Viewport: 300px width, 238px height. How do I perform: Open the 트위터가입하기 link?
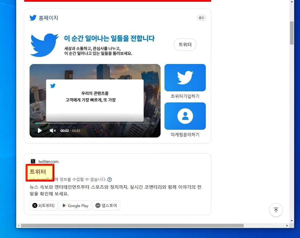coord(185,96)
